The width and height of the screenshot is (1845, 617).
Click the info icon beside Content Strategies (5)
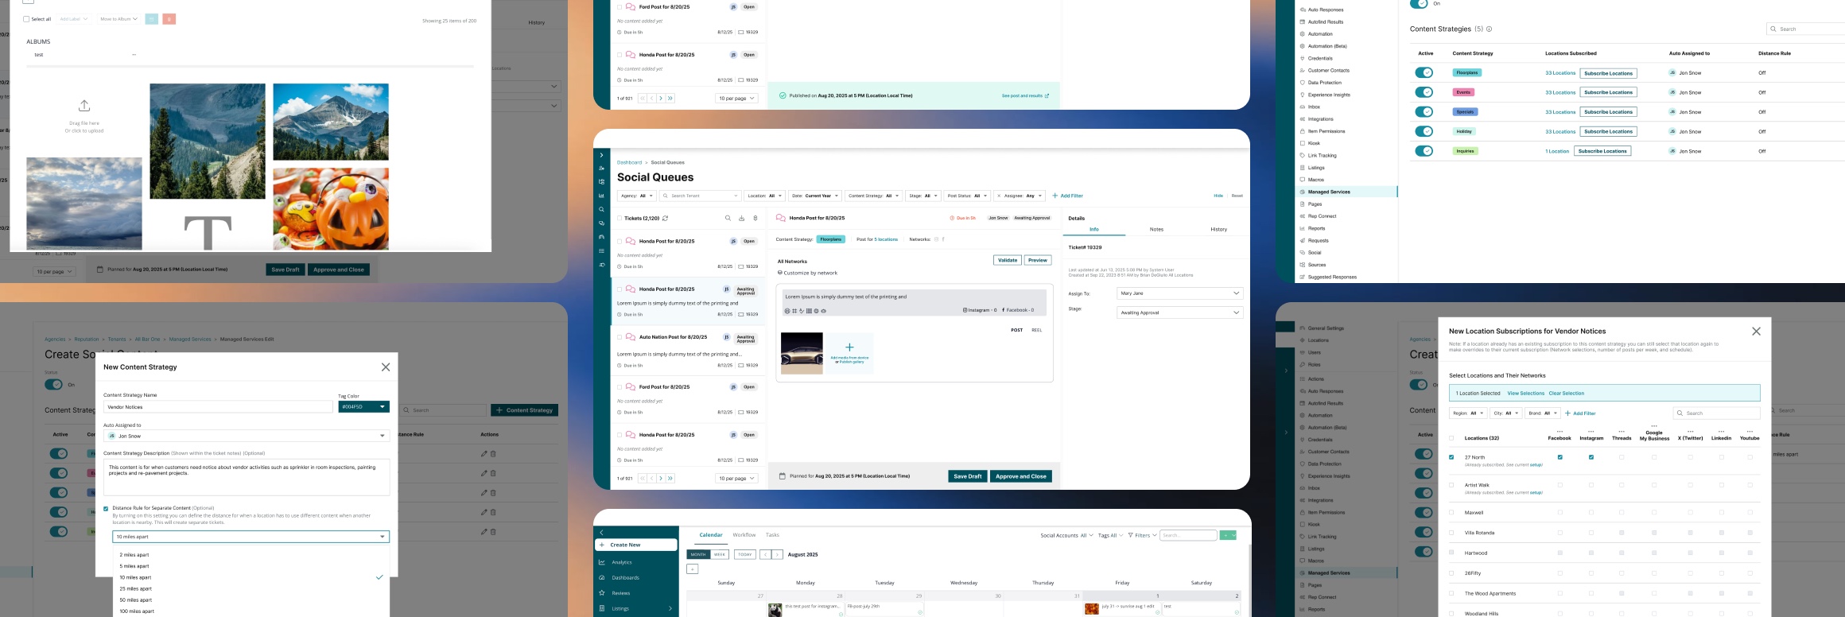[1490, 29]
